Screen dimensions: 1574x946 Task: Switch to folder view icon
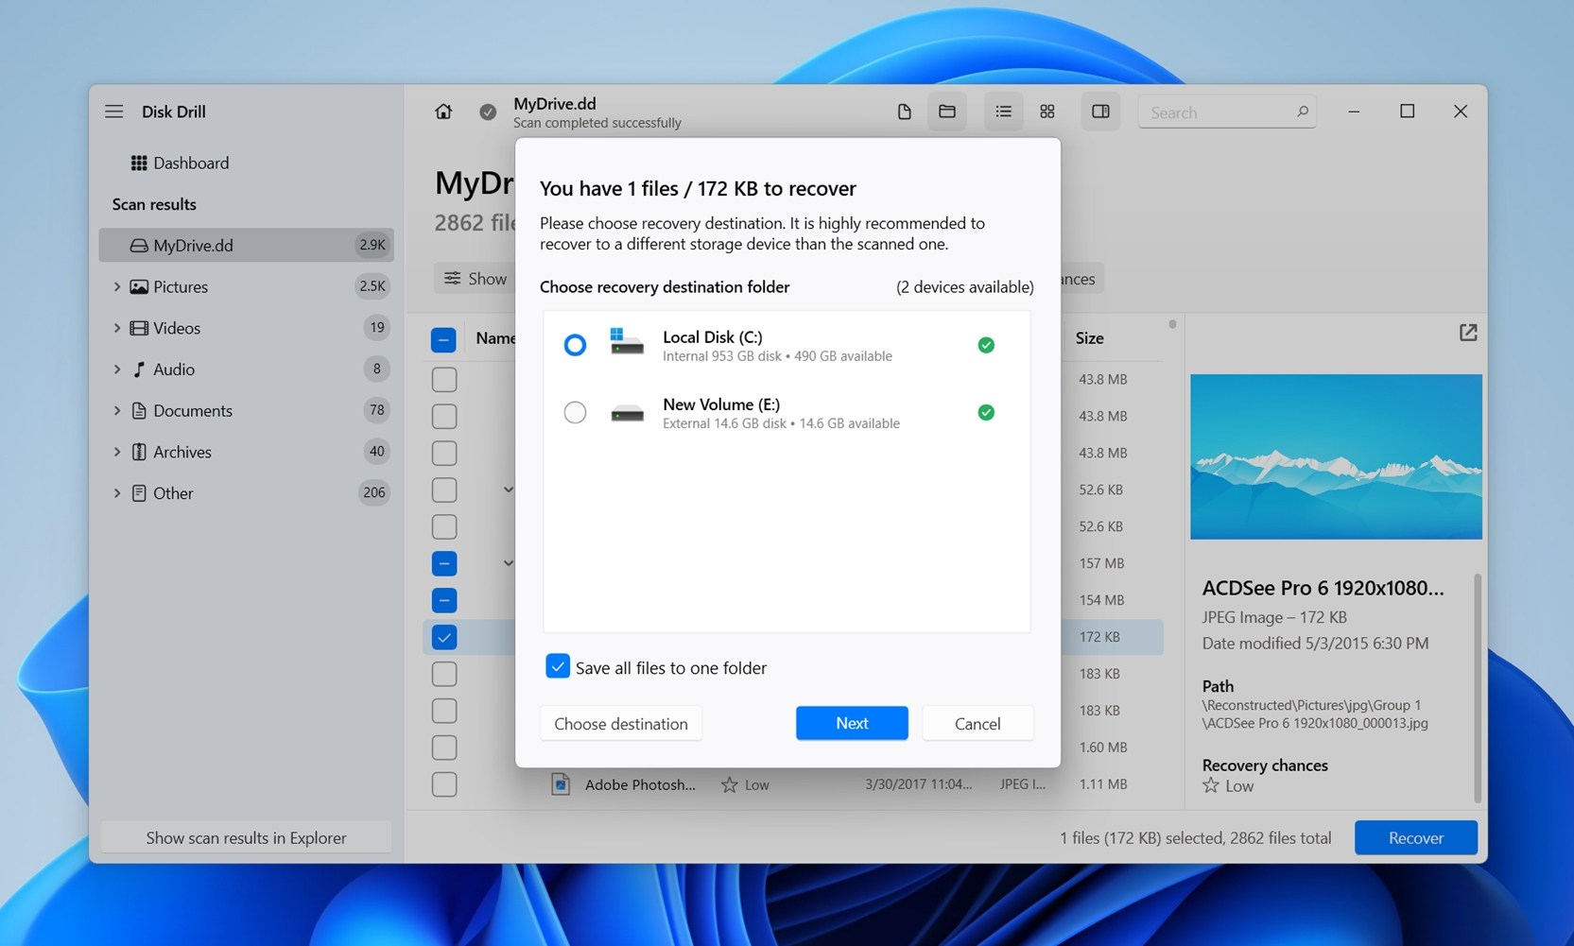point(946,112)
